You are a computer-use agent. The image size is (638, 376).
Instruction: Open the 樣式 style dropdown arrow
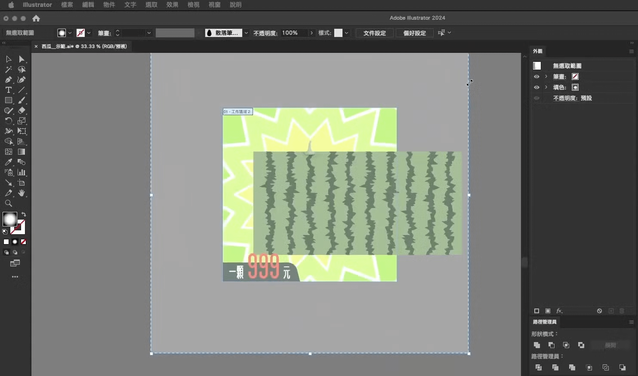point(346,33)
